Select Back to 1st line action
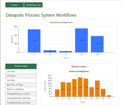Screen dimensions: 128x105 pyautogui.click(x=21, y=85)
